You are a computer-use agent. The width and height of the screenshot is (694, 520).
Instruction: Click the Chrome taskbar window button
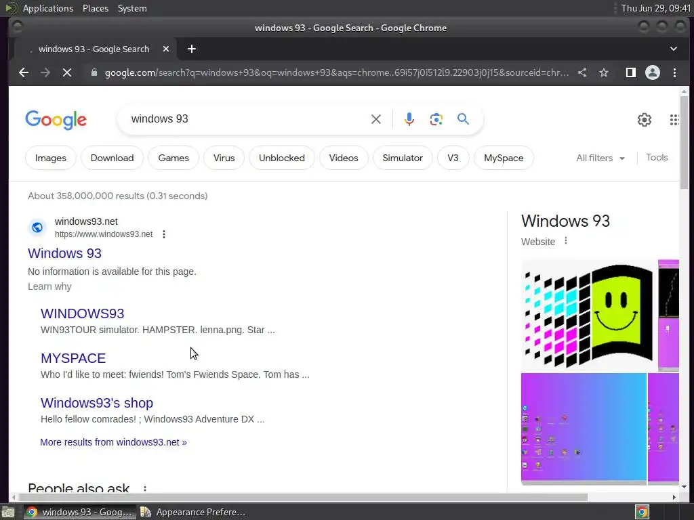click(x=80, y=512)
